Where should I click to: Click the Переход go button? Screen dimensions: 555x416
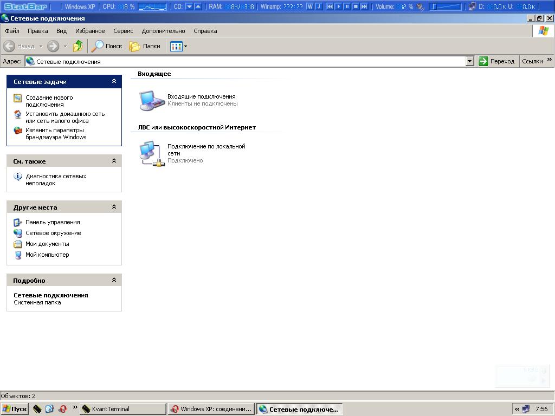click(x=496, y=61)
